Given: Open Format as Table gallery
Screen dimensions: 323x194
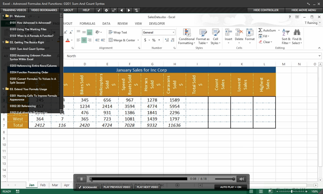Looking at the screenshot, I should (203, 37).
